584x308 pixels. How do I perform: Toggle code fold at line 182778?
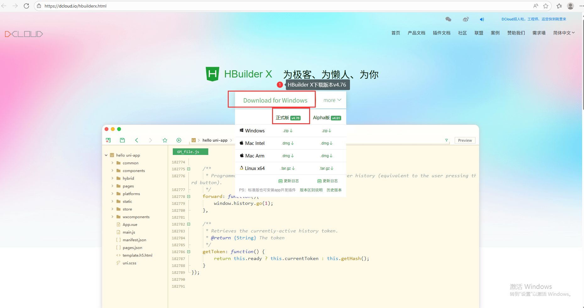coord(189,197)
